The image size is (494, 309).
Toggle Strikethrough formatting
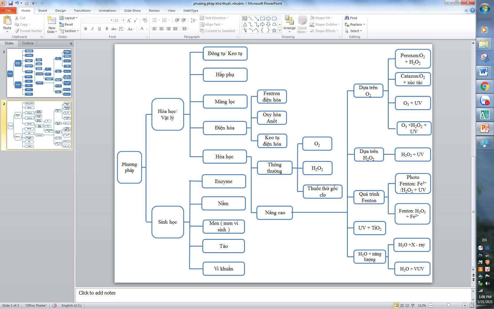click(x=114, y=29)
